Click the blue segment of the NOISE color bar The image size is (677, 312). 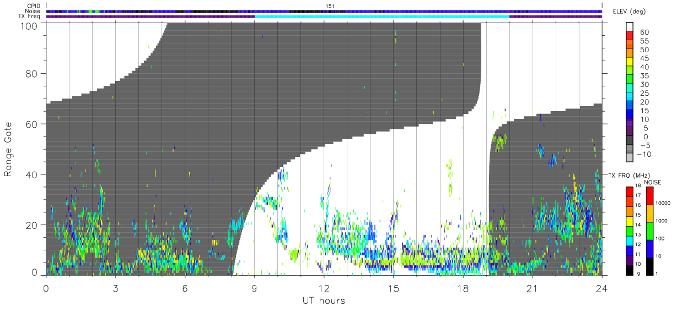(x=650, y=249)
